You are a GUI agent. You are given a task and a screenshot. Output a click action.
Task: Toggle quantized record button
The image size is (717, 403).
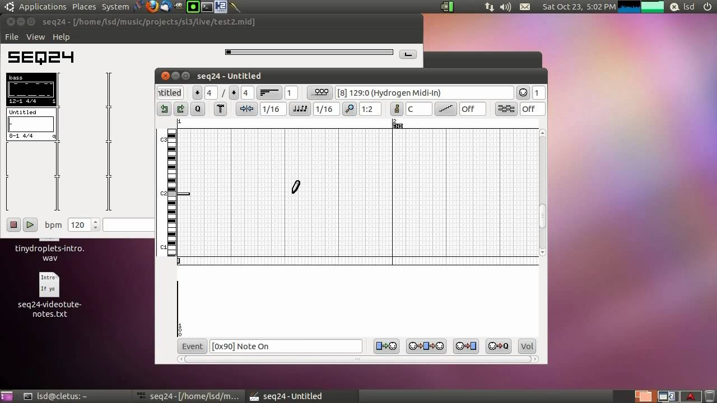tap(499, 346)
